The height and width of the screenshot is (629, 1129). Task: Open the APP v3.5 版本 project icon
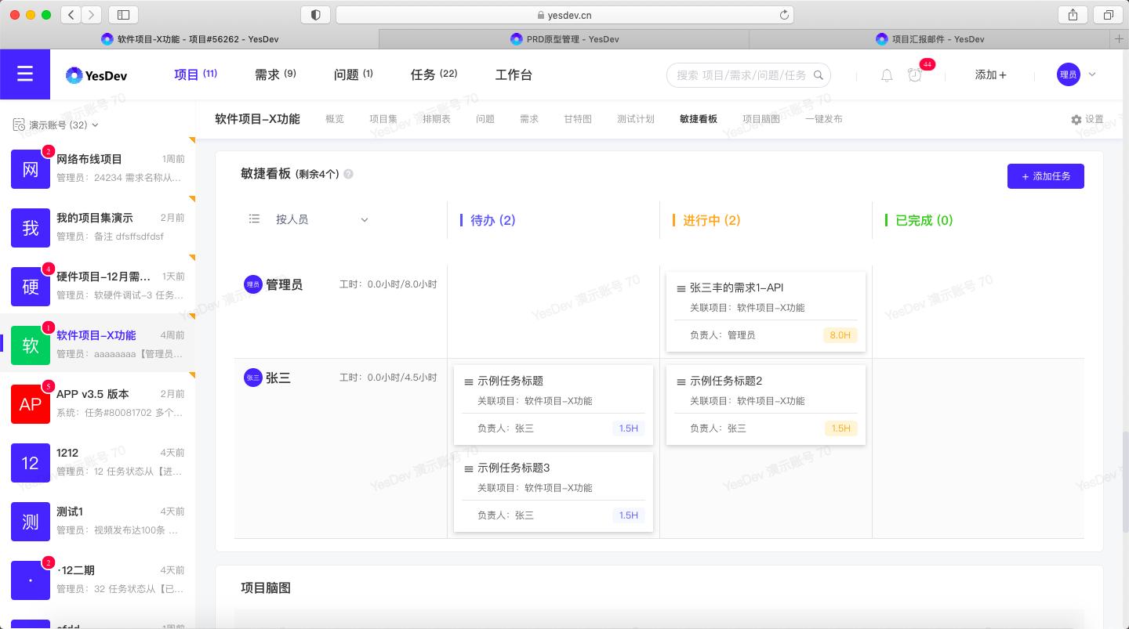pos(31,404)
